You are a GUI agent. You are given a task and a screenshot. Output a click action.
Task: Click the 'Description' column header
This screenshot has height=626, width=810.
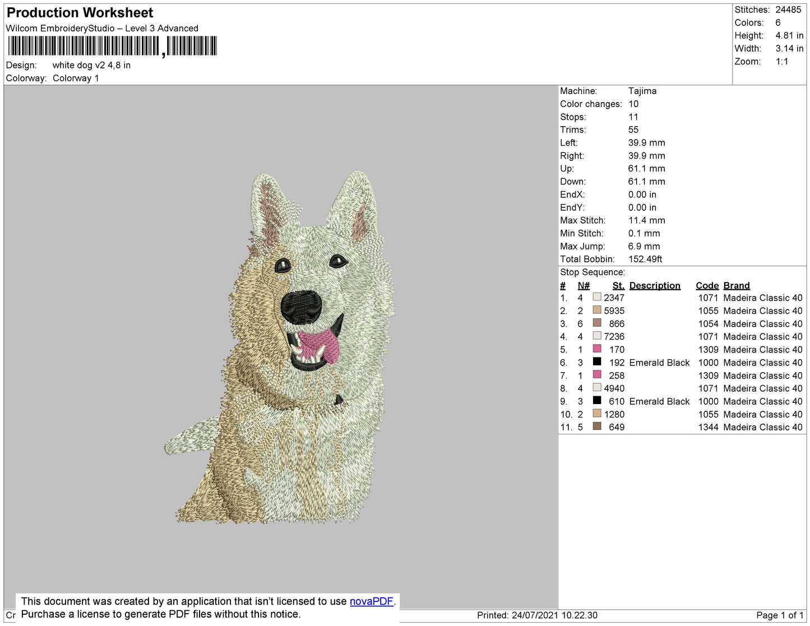[x=655, y=285]
